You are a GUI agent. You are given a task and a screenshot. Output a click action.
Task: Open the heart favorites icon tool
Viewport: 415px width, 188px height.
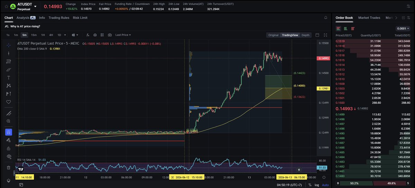click(9, 102)
